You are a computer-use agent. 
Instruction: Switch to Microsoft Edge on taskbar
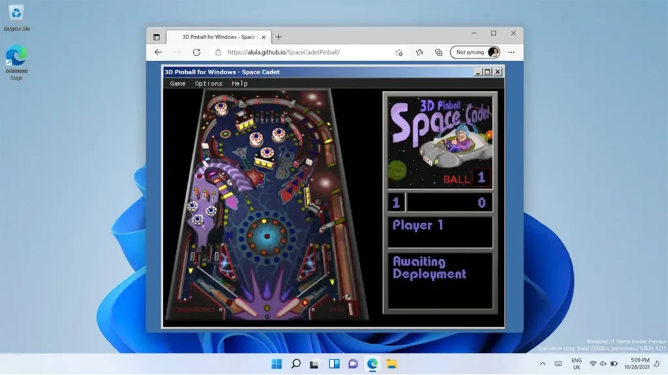tap(372, 364)
